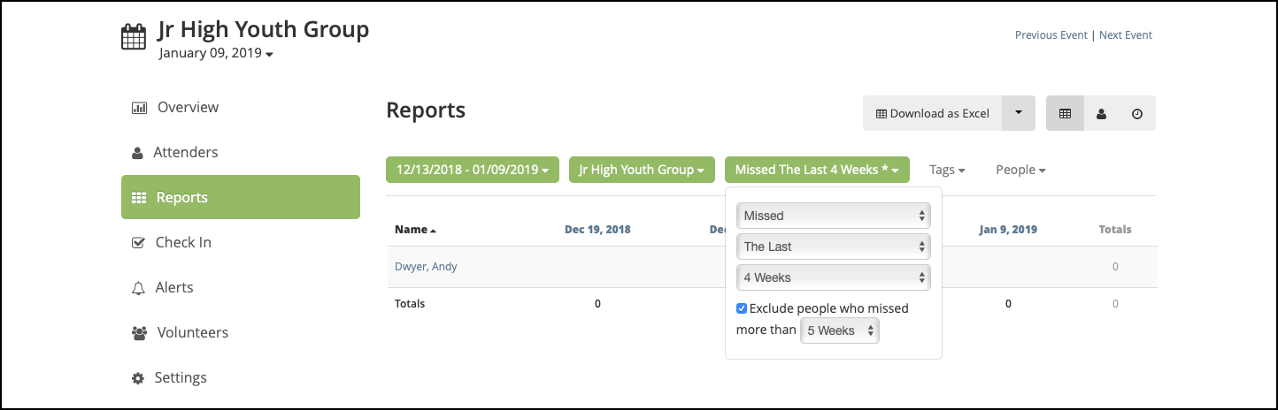Click the calendar icon beside Jr High Youth Group
Screen dimensions: 1278x410
click(133, 37)
